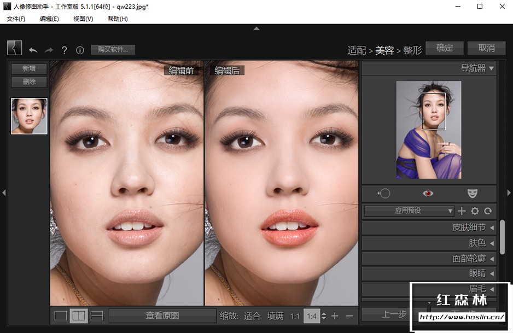This screenshot has height=333, width=513.
Task: Go to the 美容 step
Action: pos(384,50)
